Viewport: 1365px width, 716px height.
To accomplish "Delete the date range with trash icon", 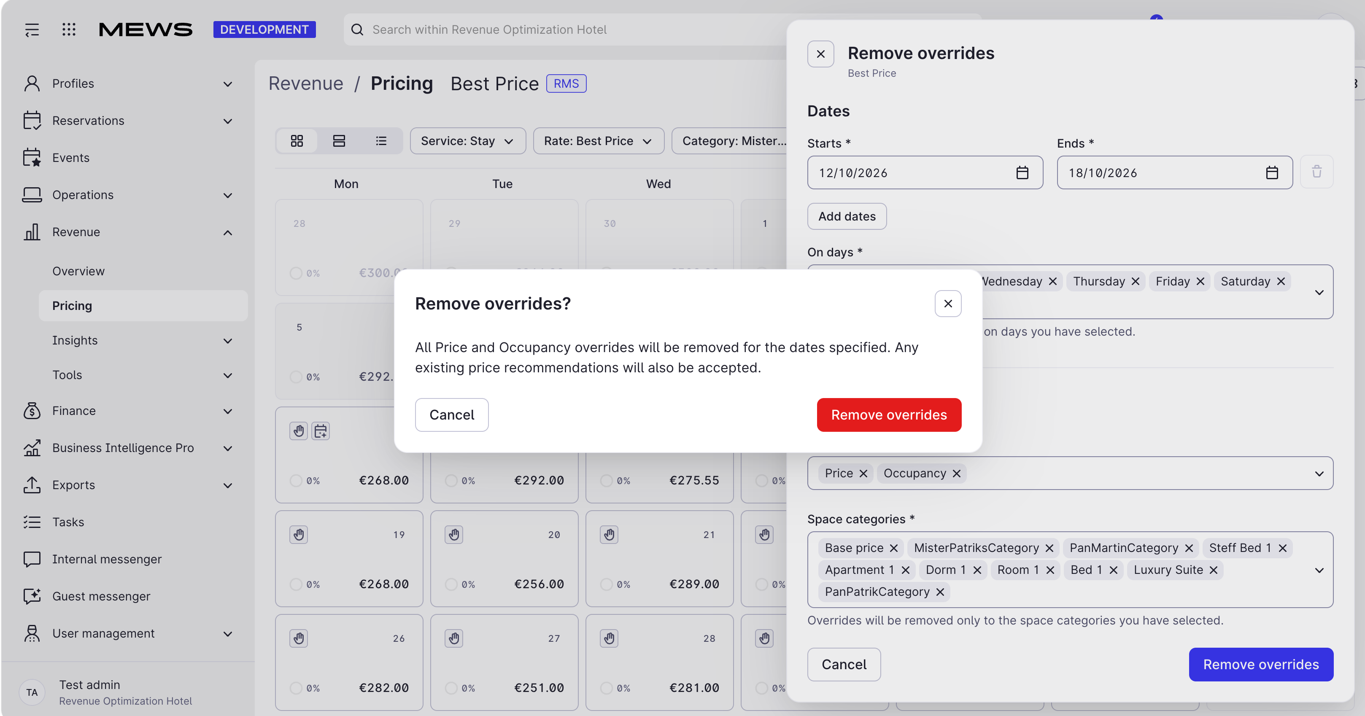I will click(1316, 172).
